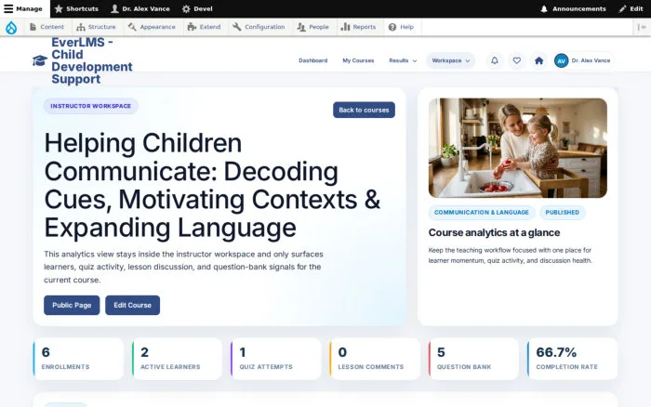Viewport: 651px width, 407px height.
Task: Click the graduation cap site logo
Action: 40,60
